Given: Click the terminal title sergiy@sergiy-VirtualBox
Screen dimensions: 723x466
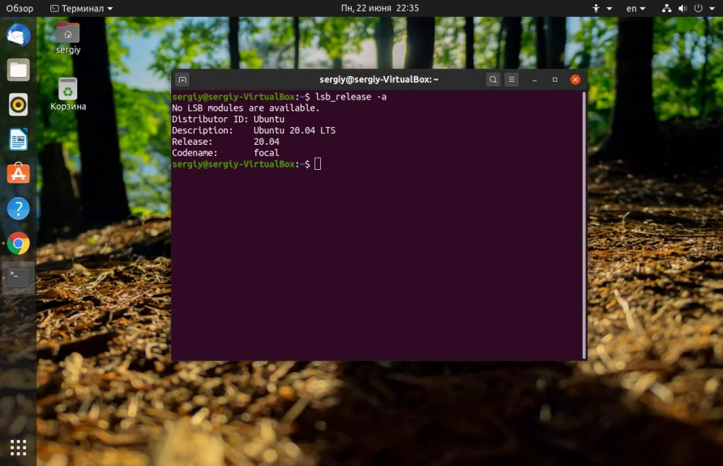Looking at the screenshot, I should tap(379, 79).
